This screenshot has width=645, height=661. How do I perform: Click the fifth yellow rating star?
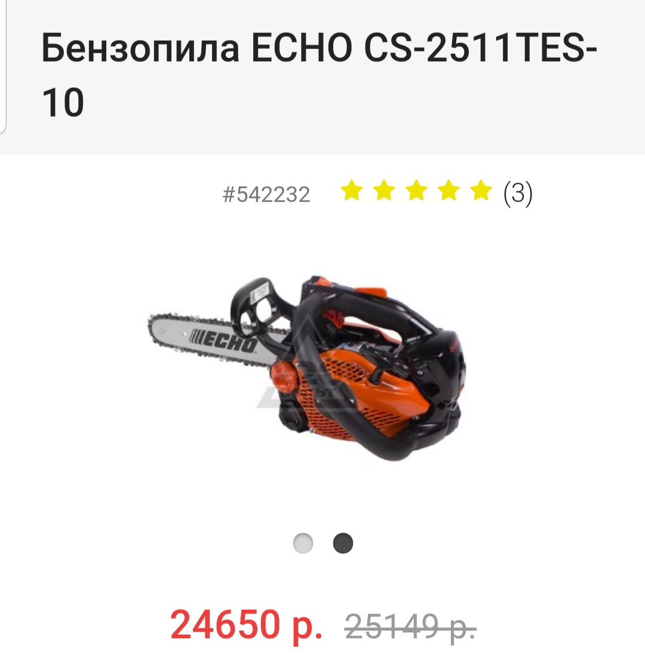(481, 191)
